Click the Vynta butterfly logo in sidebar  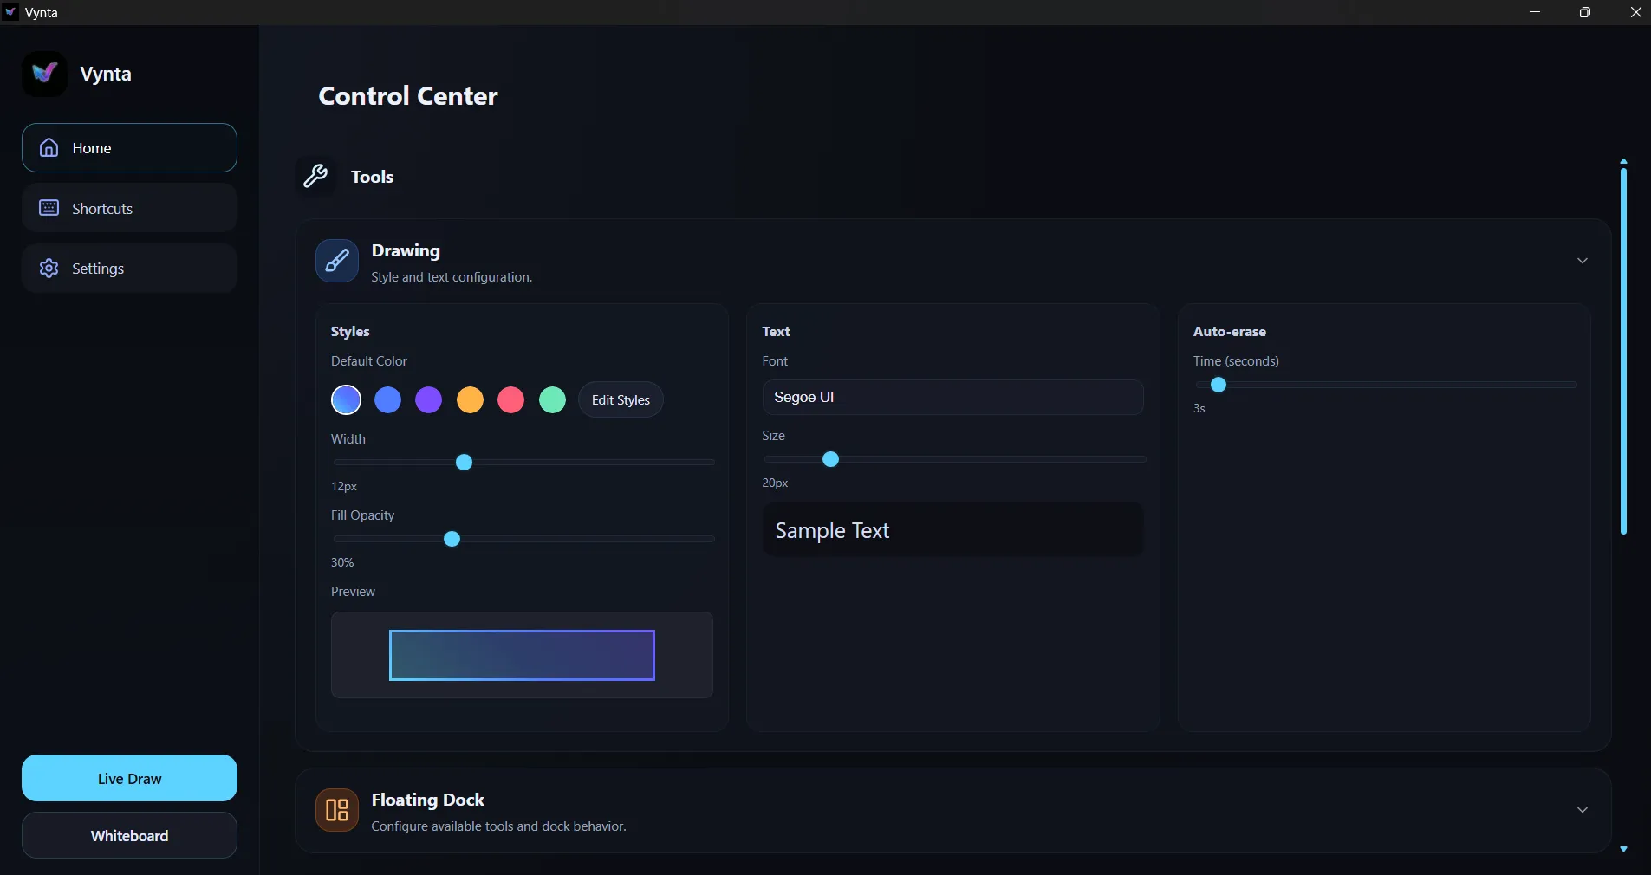44,74
